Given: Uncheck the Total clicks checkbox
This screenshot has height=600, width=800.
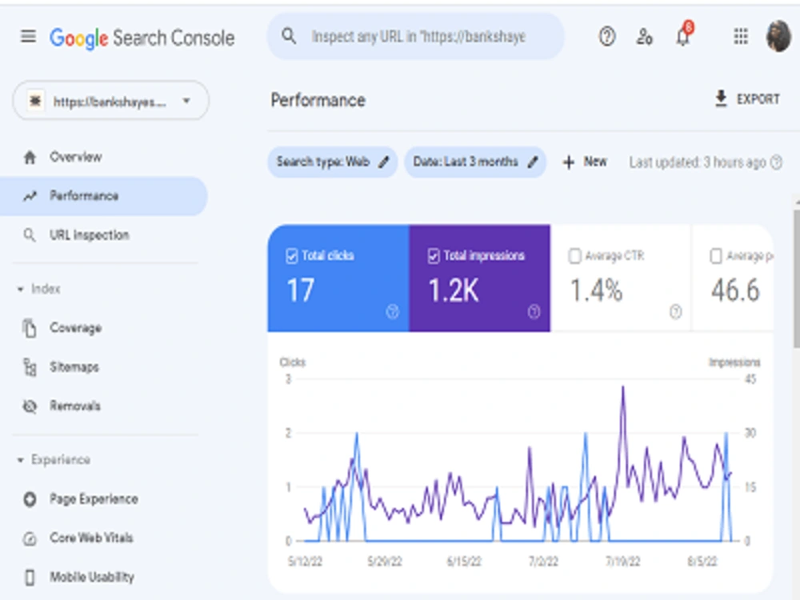Looking at the screenshot, I should click(x=291, y=256).
